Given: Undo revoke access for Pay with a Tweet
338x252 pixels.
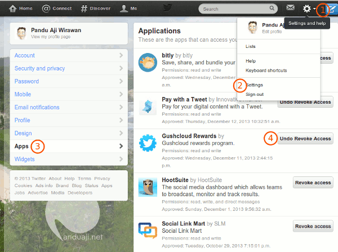Looking at the screenshot, I should tap(305, 102).
